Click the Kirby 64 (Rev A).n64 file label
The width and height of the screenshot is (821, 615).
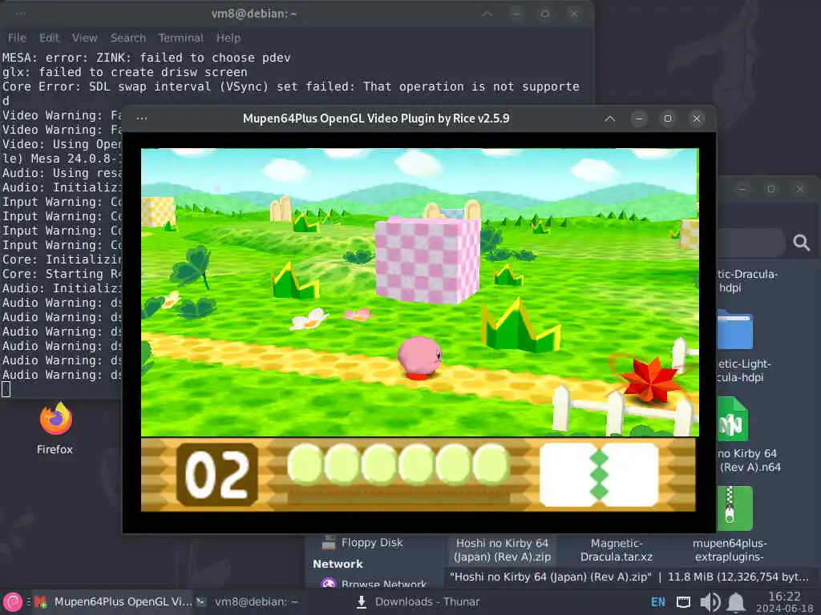coord(750,460)
